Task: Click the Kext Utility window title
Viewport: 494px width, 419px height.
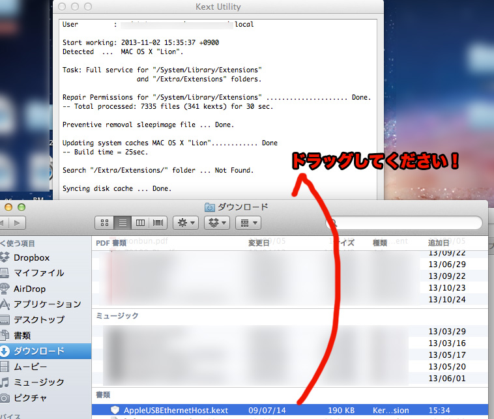Action: [x=218, y=7]
